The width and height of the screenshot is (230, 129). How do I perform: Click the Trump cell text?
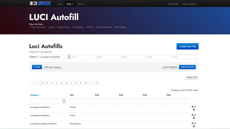tap(73, 115)
